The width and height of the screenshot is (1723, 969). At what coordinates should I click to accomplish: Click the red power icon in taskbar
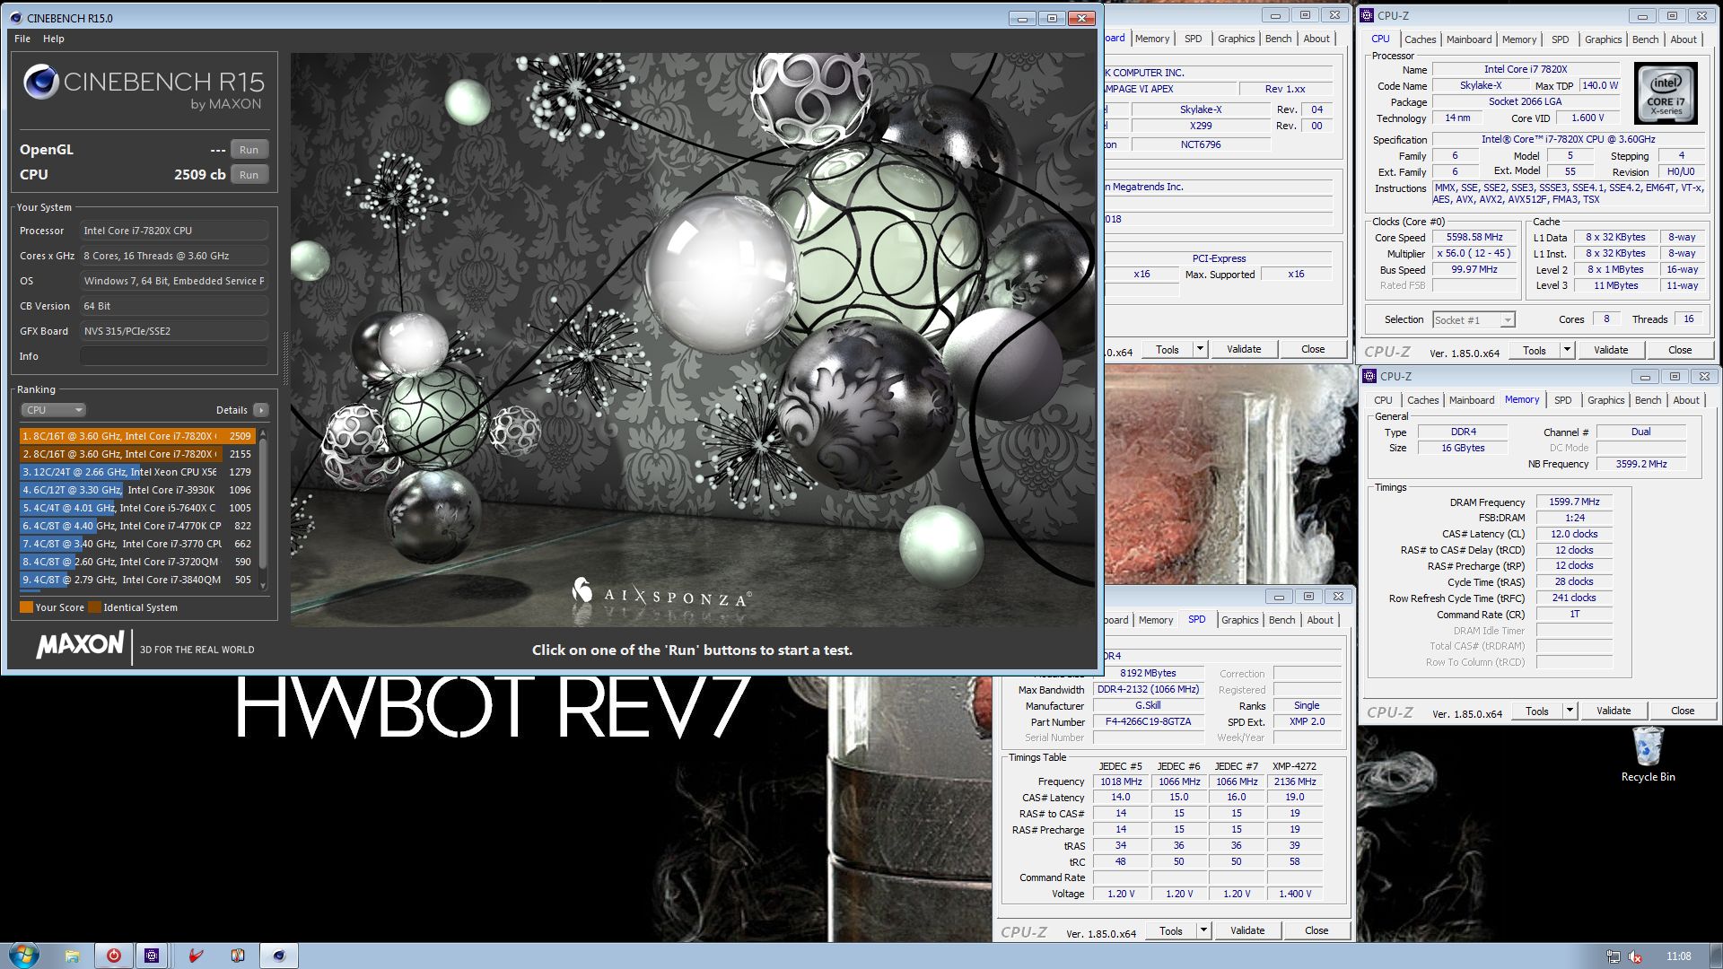tap(113, 956)
